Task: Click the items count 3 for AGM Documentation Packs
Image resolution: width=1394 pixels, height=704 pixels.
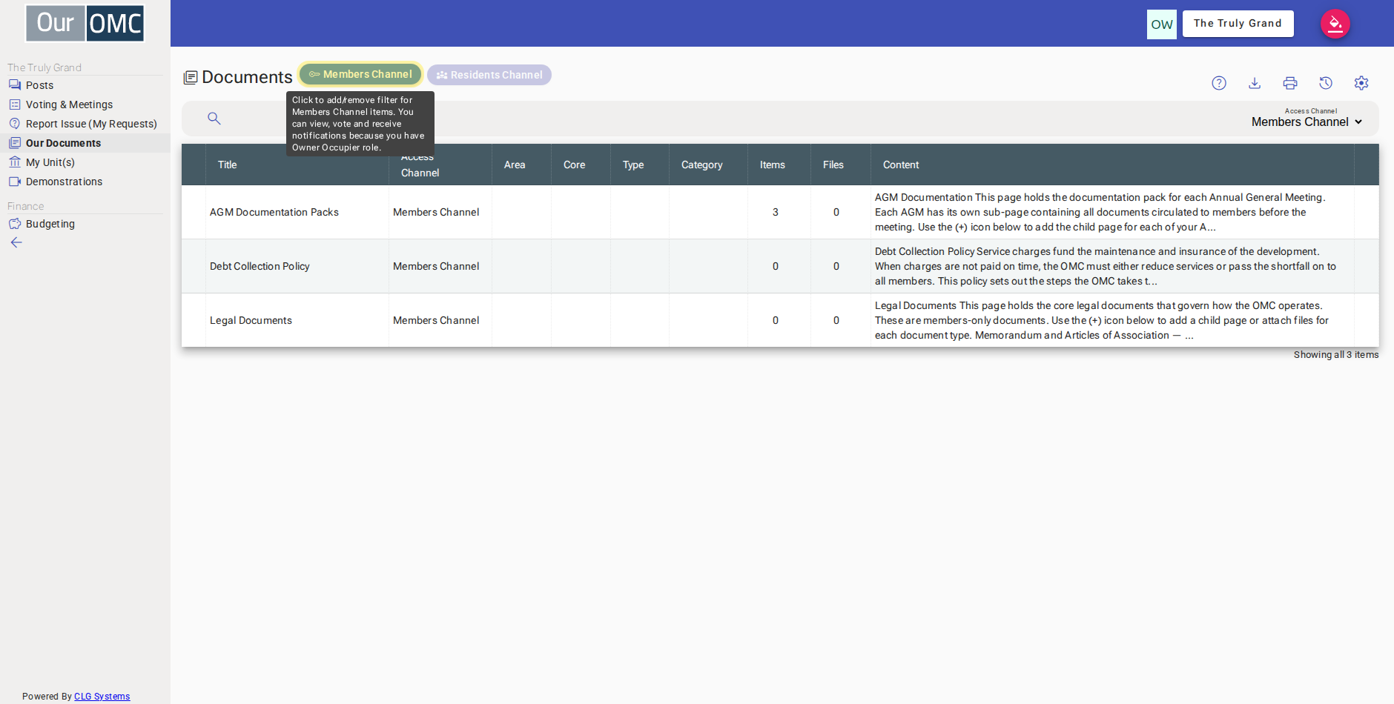Action: coord(776,212)
